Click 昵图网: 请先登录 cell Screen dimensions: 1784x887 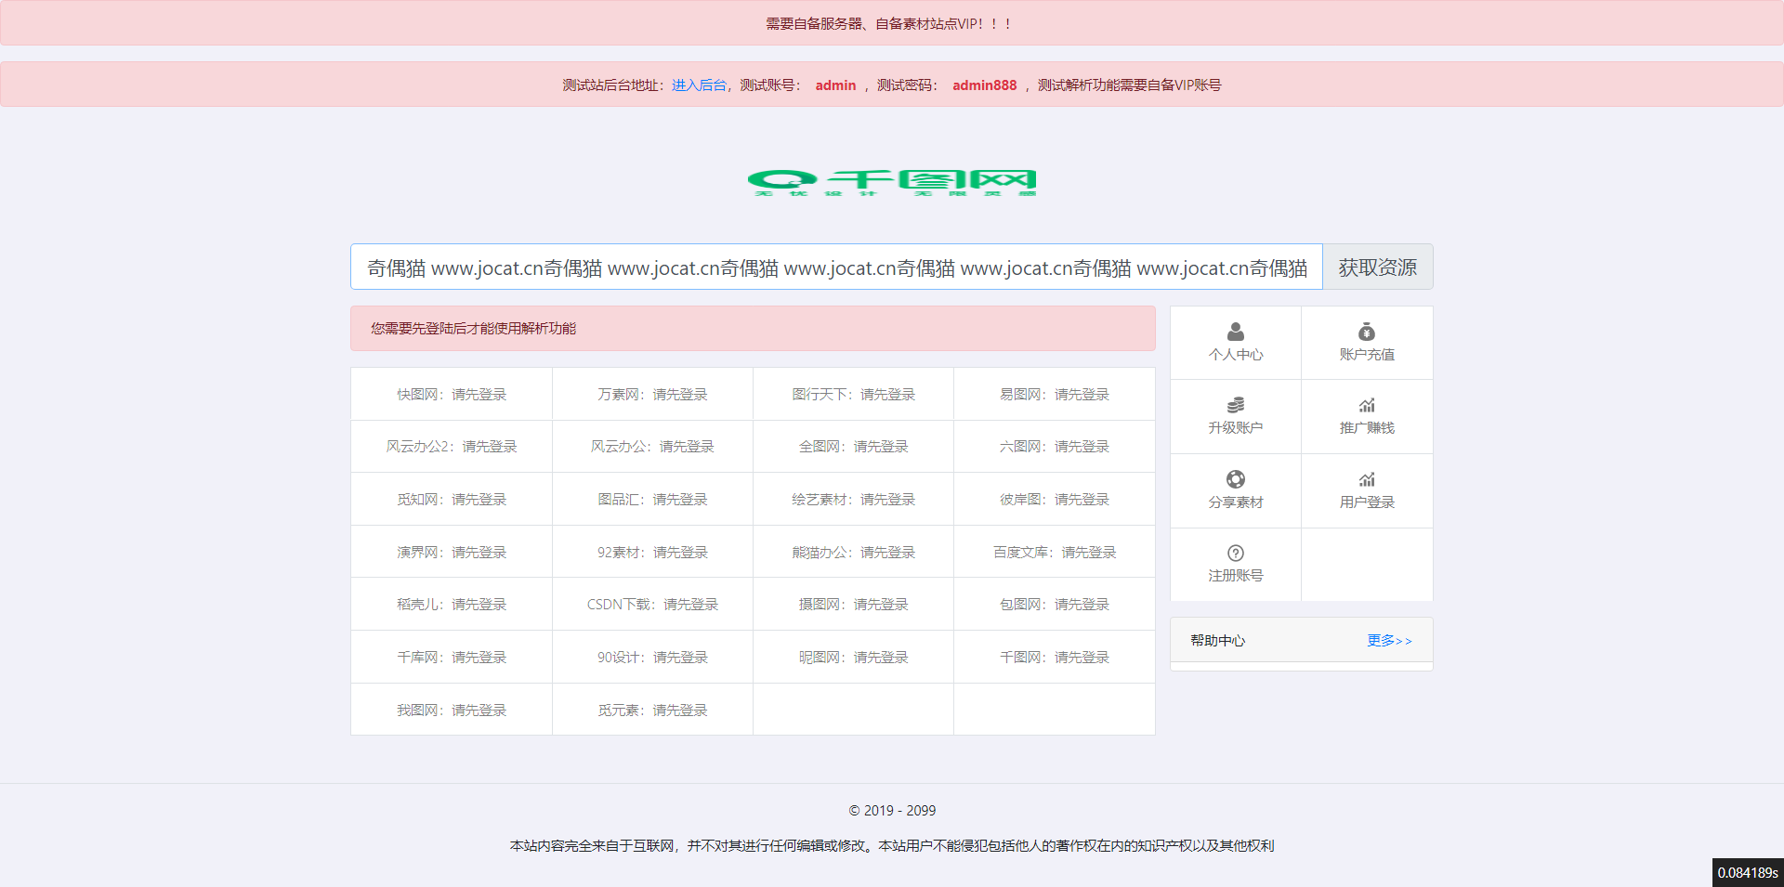coord(853,658)
